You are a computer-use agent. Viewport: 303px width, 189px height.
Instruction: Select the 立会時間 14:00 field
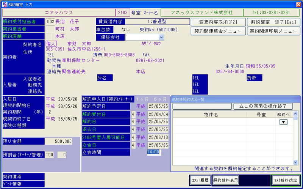[x=154, y=153]
